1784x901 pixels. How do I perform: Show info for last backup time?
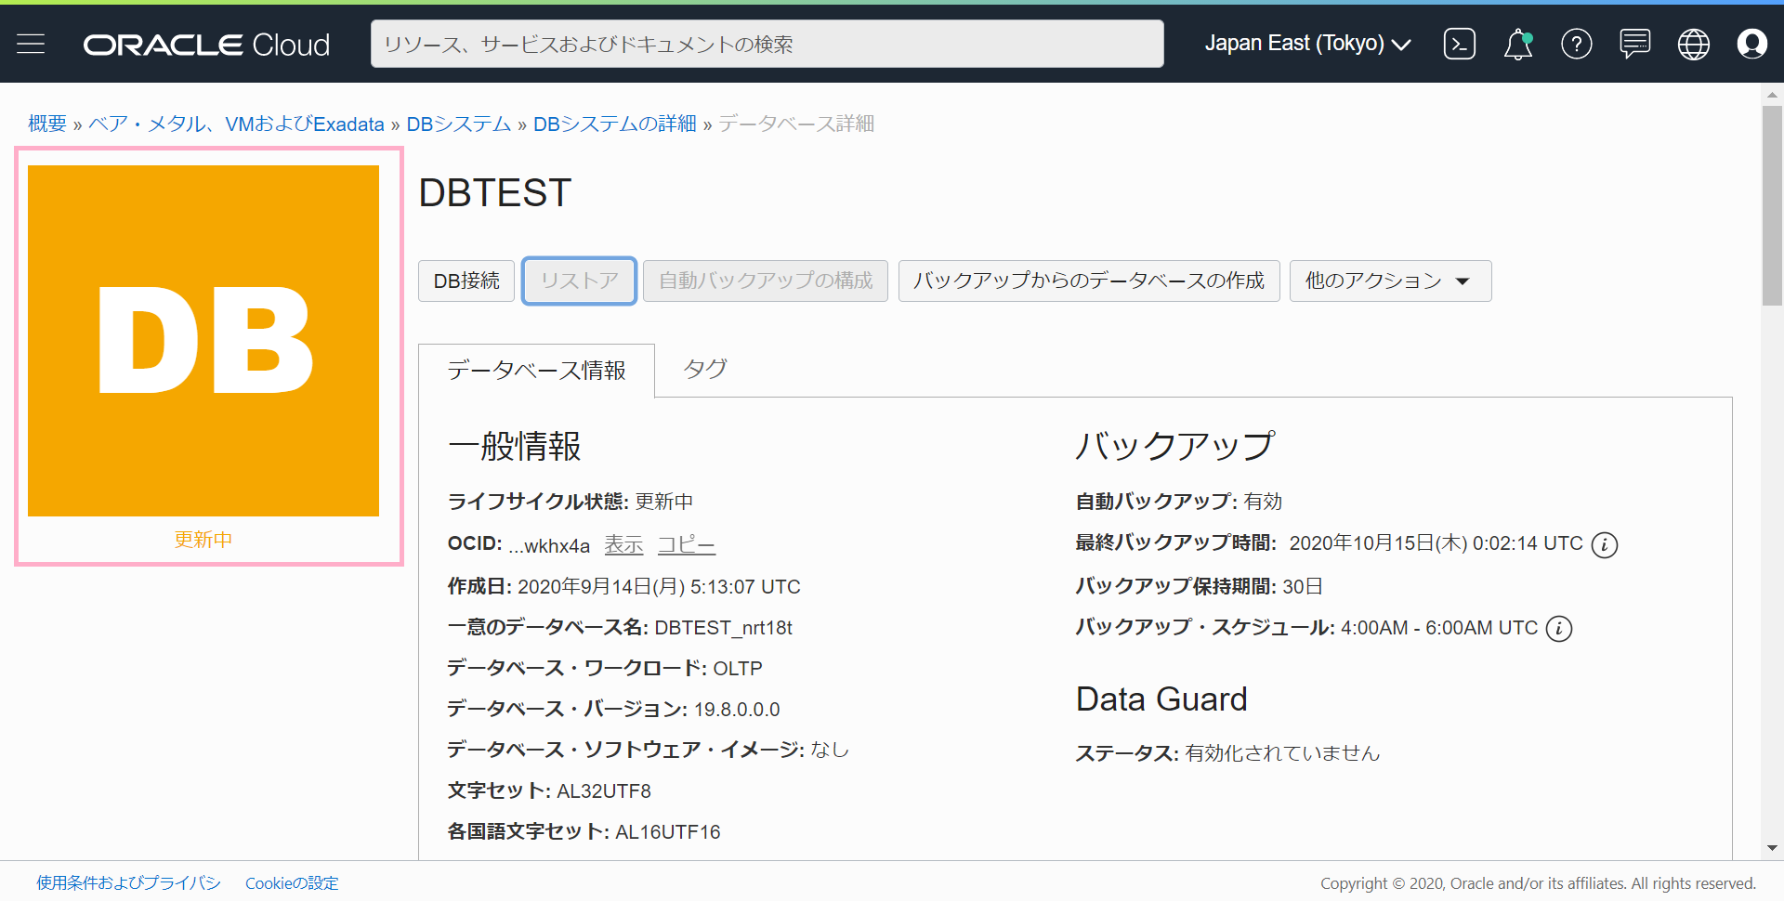[1605, 544]
